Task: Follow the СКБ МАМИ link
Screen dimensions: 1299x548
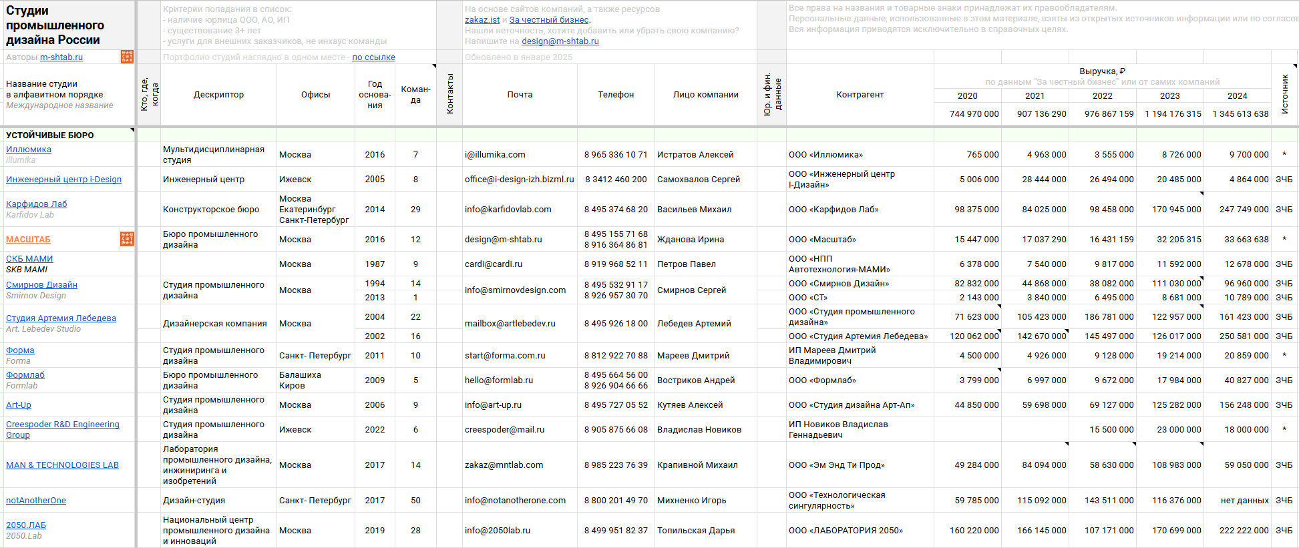Action: coord(29,259)
